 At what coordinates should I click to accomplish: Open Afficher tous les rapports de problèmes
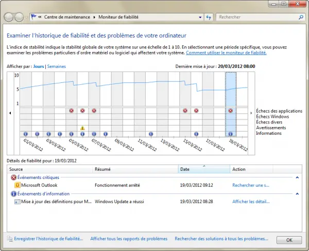(129, 239)
